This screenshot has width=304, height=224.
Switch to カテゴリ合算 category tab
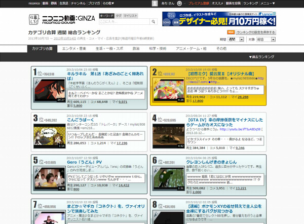(42, 49)
